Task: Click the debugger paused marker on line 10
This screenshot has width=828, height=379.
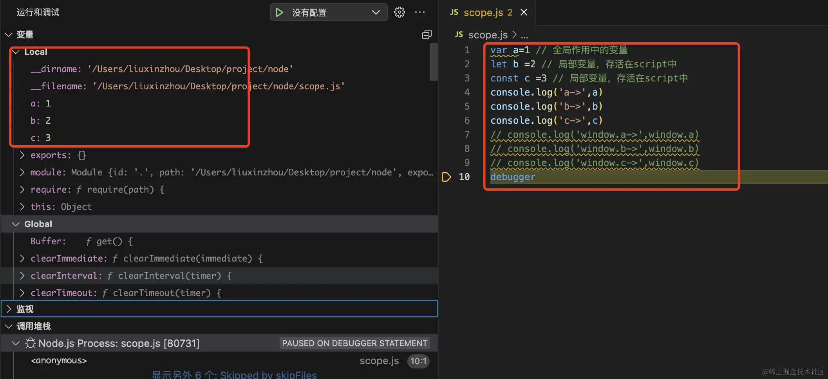Action: point(446,177)
